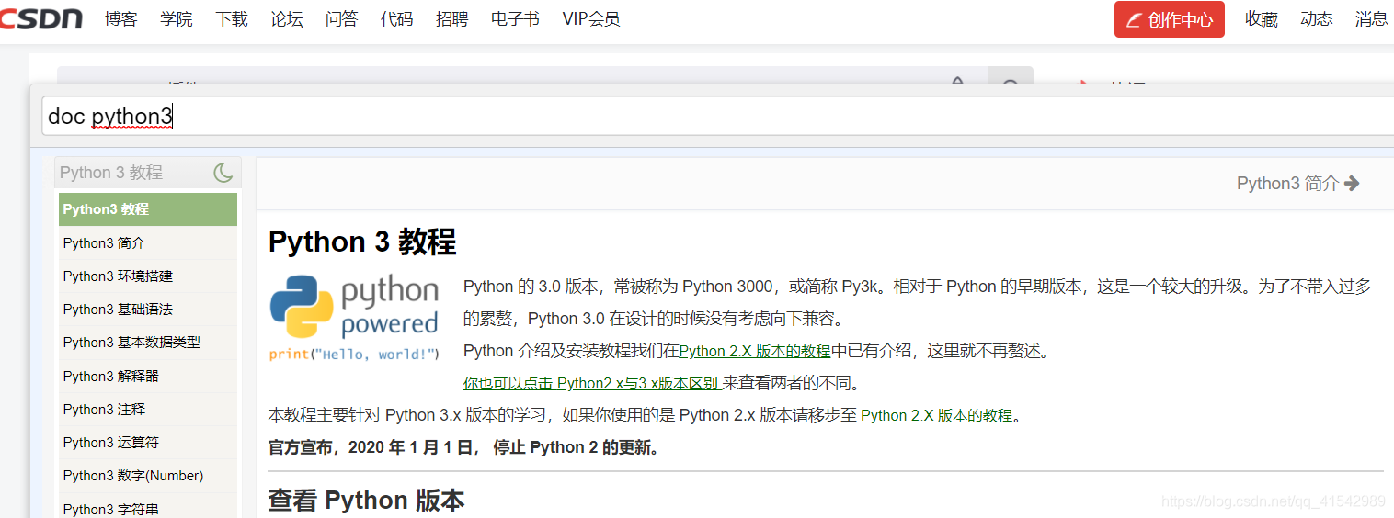Open 收藏 in the header
The height and width of the screenshot is (518, 1394).
[x=1262, y=19]
